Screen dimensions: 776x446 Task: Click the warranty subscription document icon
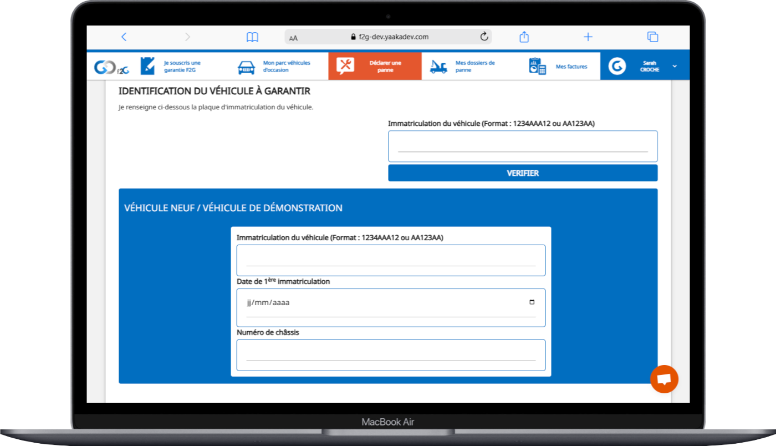147,66
